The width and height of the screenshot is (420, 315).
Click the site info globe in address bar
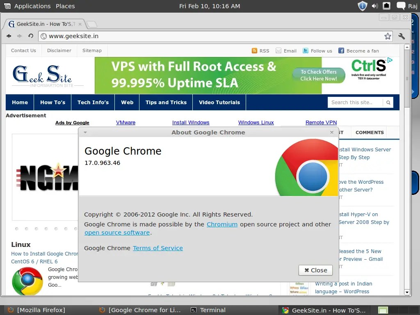tap(43, 36)
